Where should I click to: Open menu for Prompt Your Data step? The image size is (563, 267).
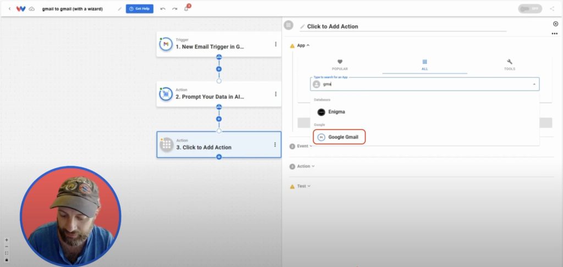(275, 94)
